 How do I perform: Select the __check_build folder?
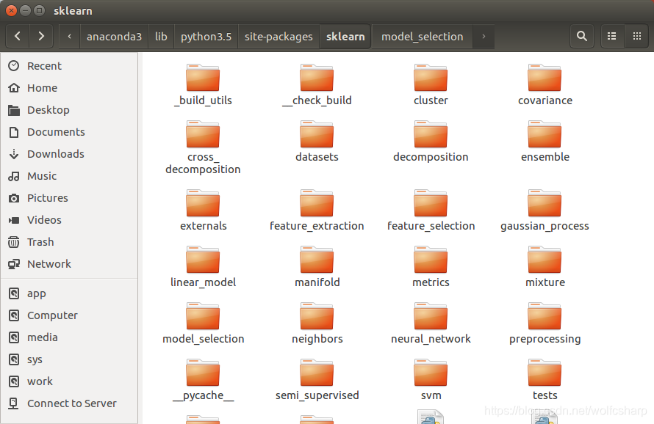pos(317,85)
